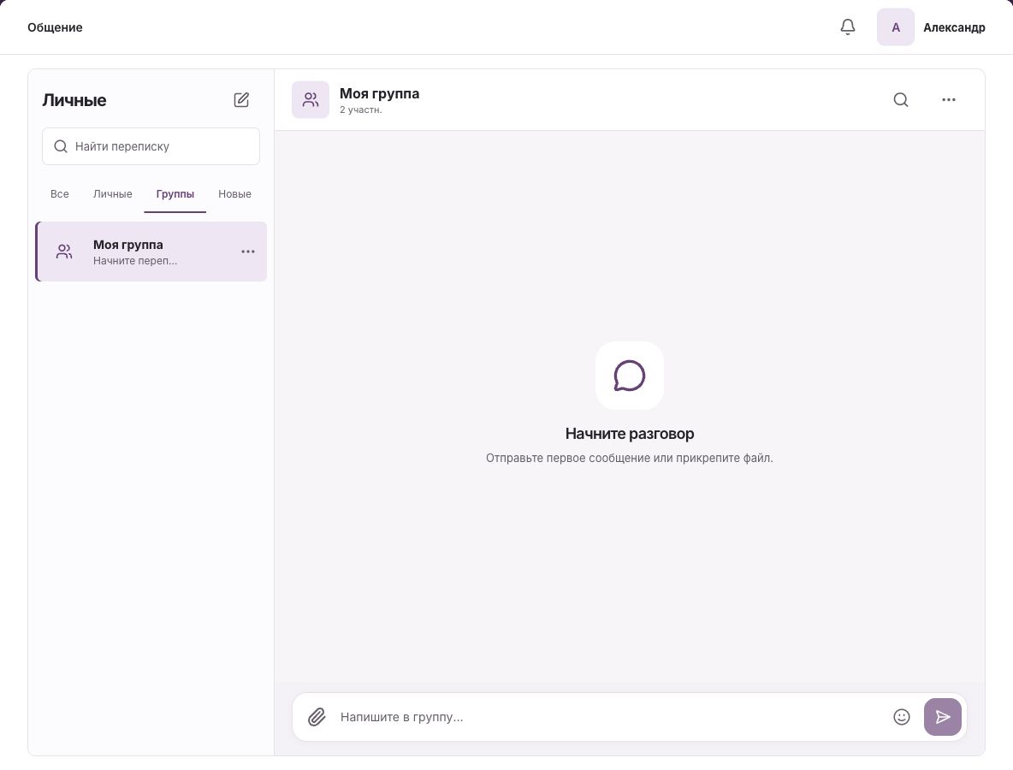Click the group avatar in chat header

310,99
